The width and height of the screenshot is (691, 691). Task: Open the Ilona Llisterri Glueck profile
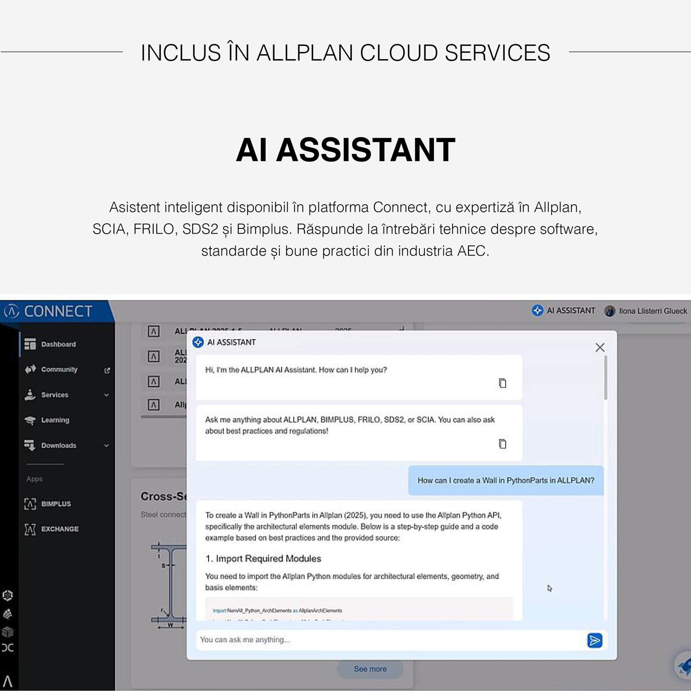pos(646,311)
